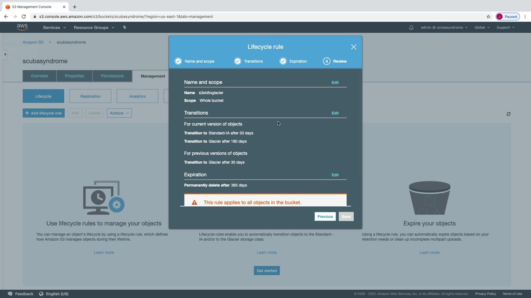The image size is (531, 298).
Task: Change language via English (US)
Action: coord(57,294)
